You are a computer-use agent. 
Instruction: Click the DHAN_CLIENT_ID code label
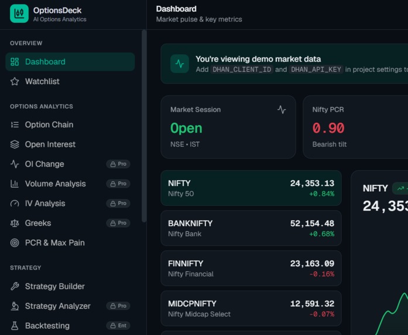click(242, 70)
